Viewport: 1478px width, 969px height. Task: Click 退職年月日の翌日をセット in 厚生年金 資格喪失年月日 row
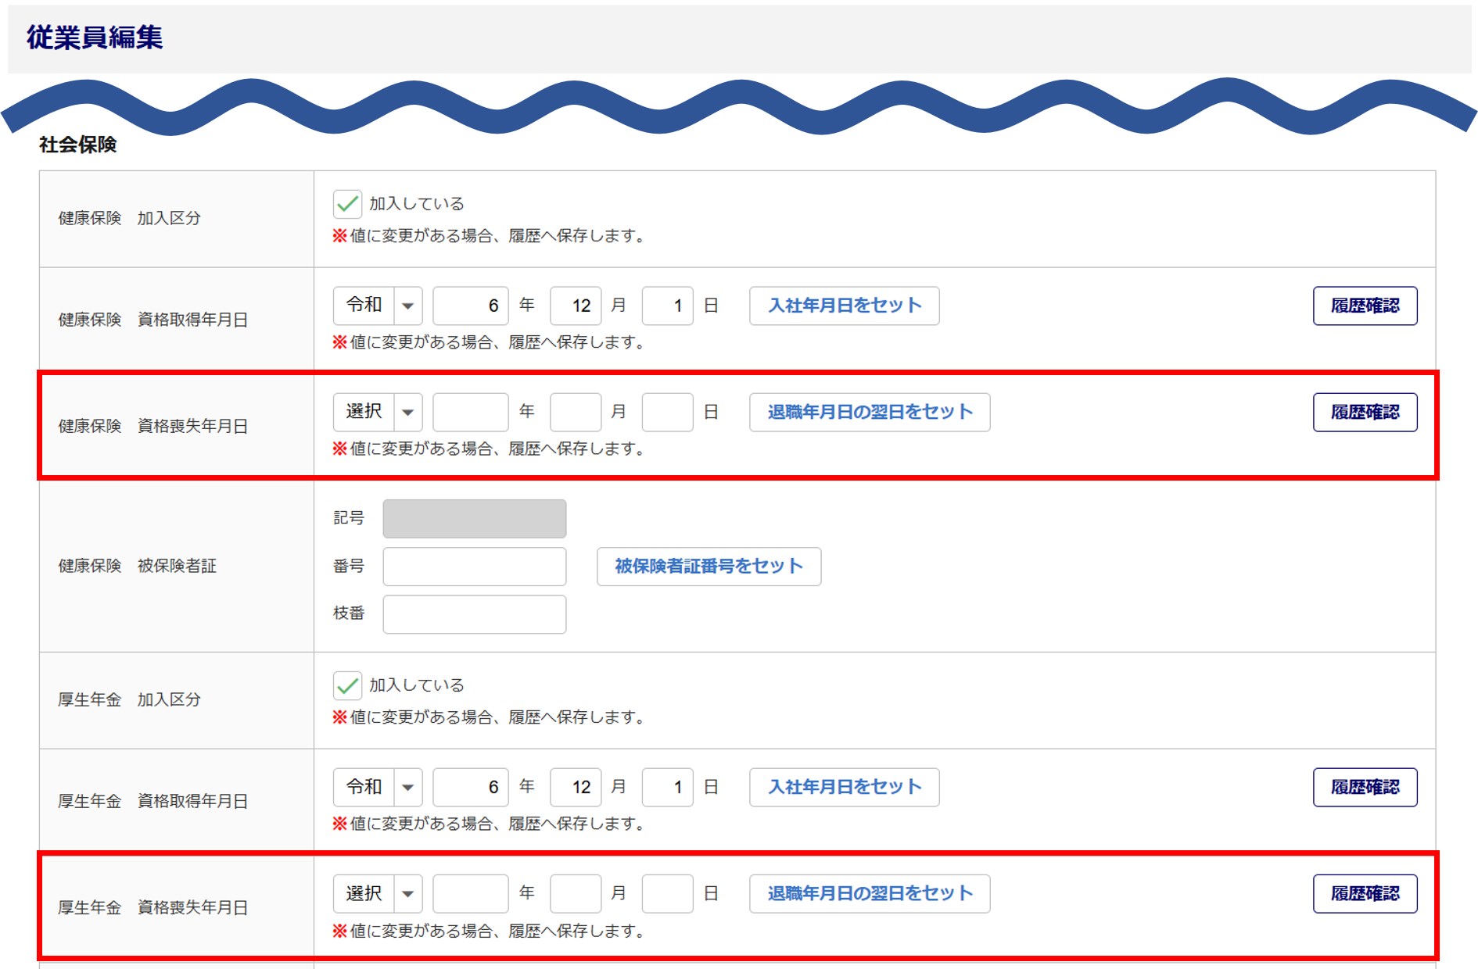[x=870, y=893]
